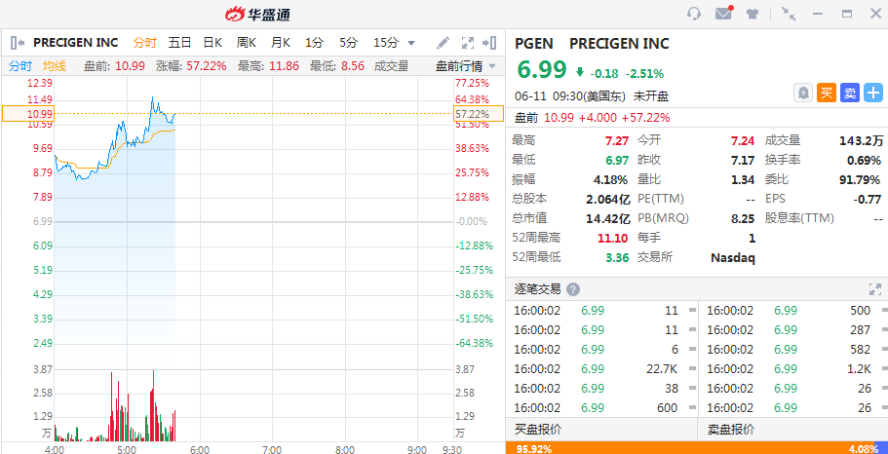Open the customer service headset icon
Image resolution: width=888 pixels, height=454 pixels.
coord(694,14)
